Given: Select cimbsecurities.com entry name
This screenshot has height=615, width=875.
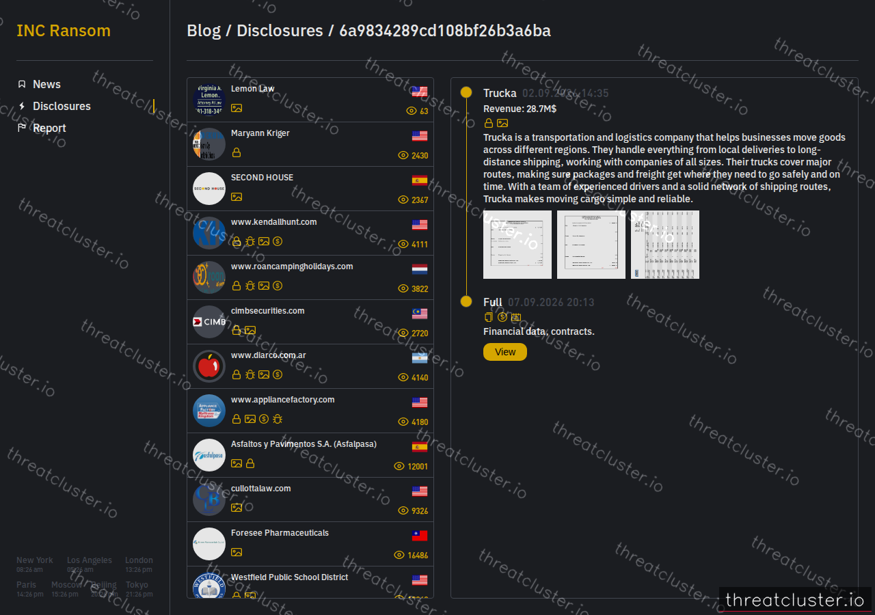Looking at the screenshot, I should [x=268, y=311].
